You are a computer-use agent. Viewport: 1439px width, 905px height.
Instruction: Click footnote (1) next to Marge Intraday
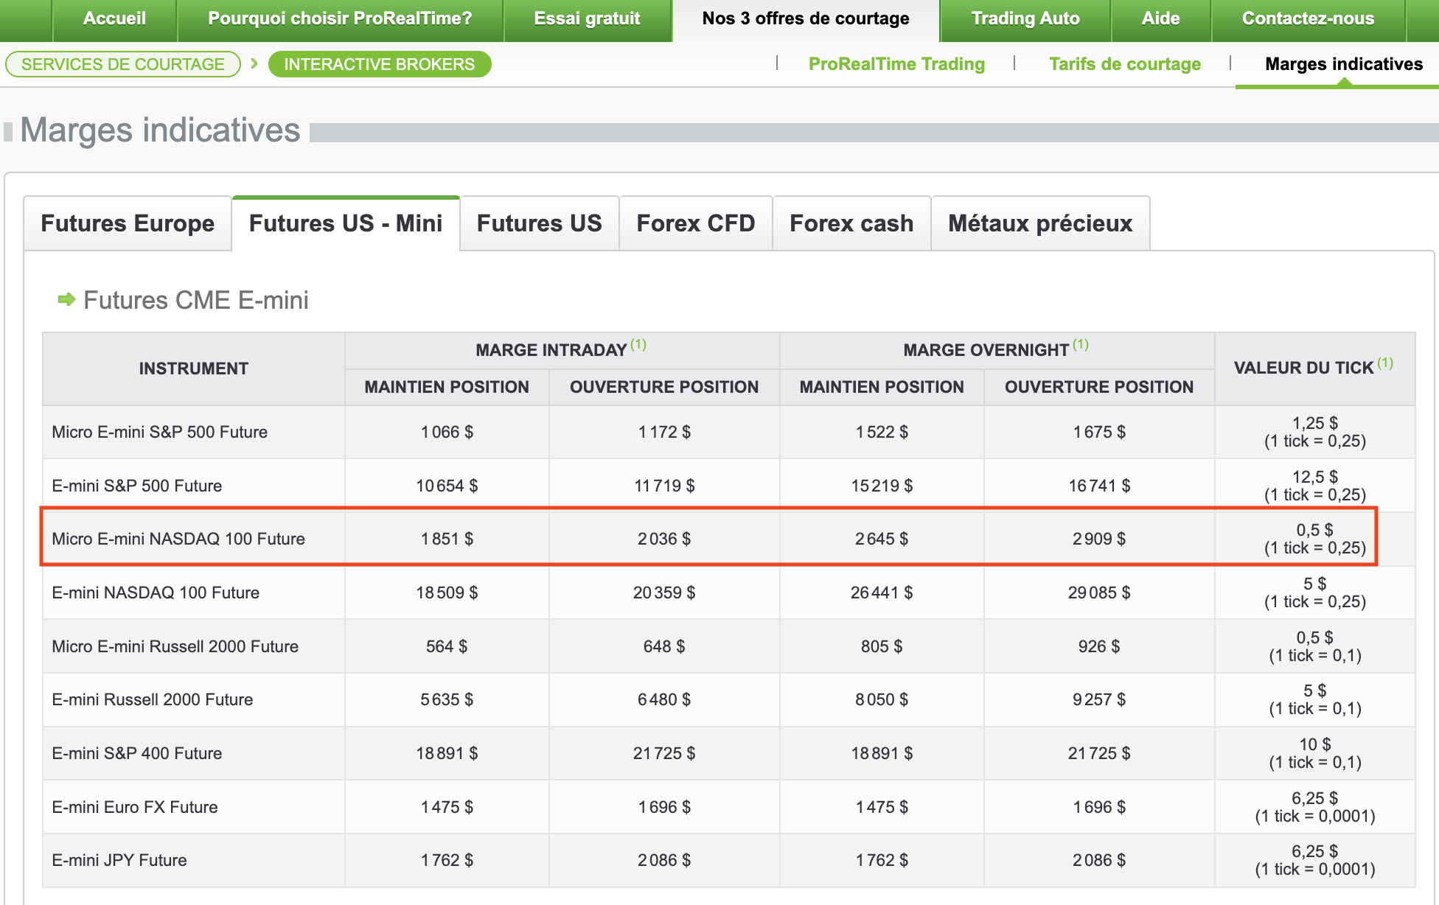click(638, 344)
